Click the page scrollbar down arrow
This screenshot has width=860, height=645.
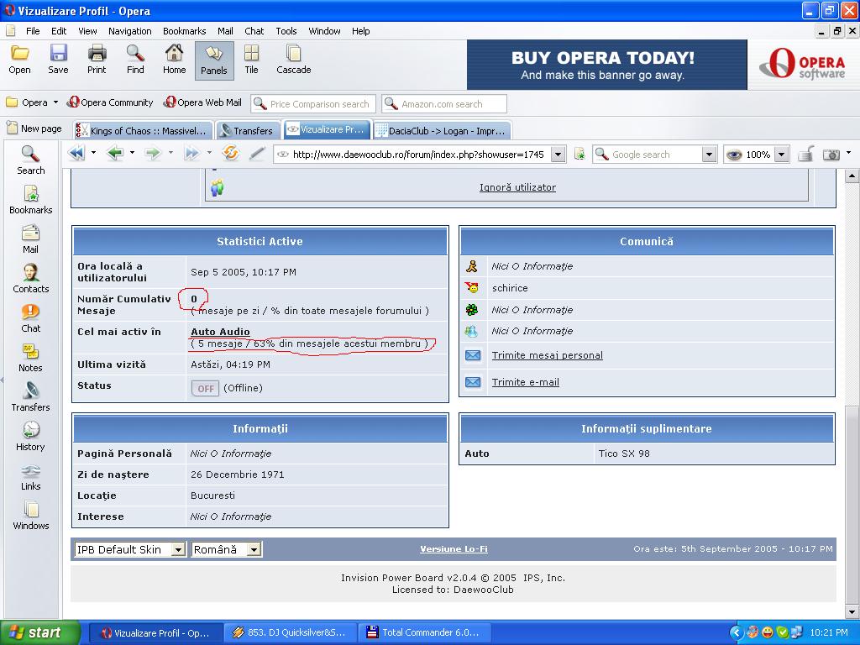[x=852, y=611]
